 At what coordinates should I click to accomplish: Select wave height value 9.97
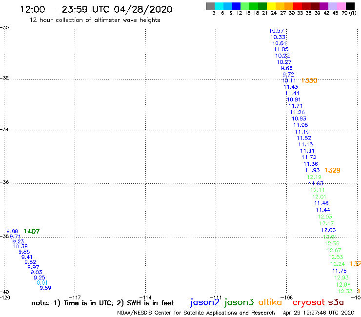[33, 267]
